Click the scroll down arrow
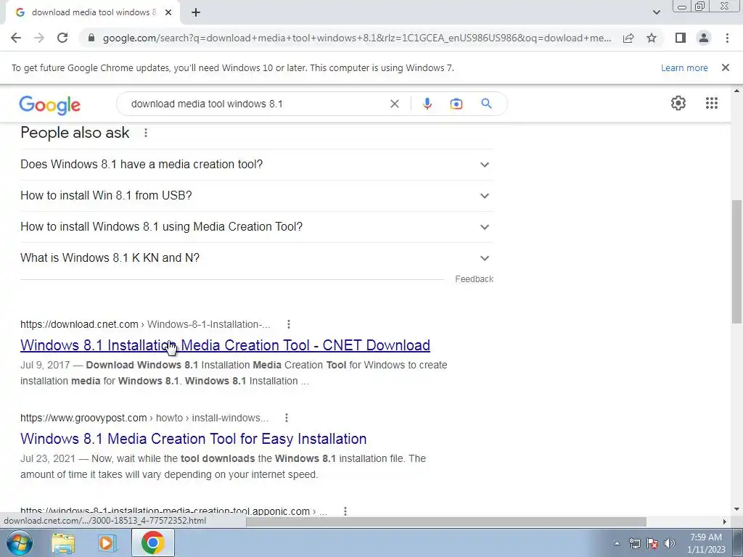Screen dimensions: 743x557 (x=737, y=510)
